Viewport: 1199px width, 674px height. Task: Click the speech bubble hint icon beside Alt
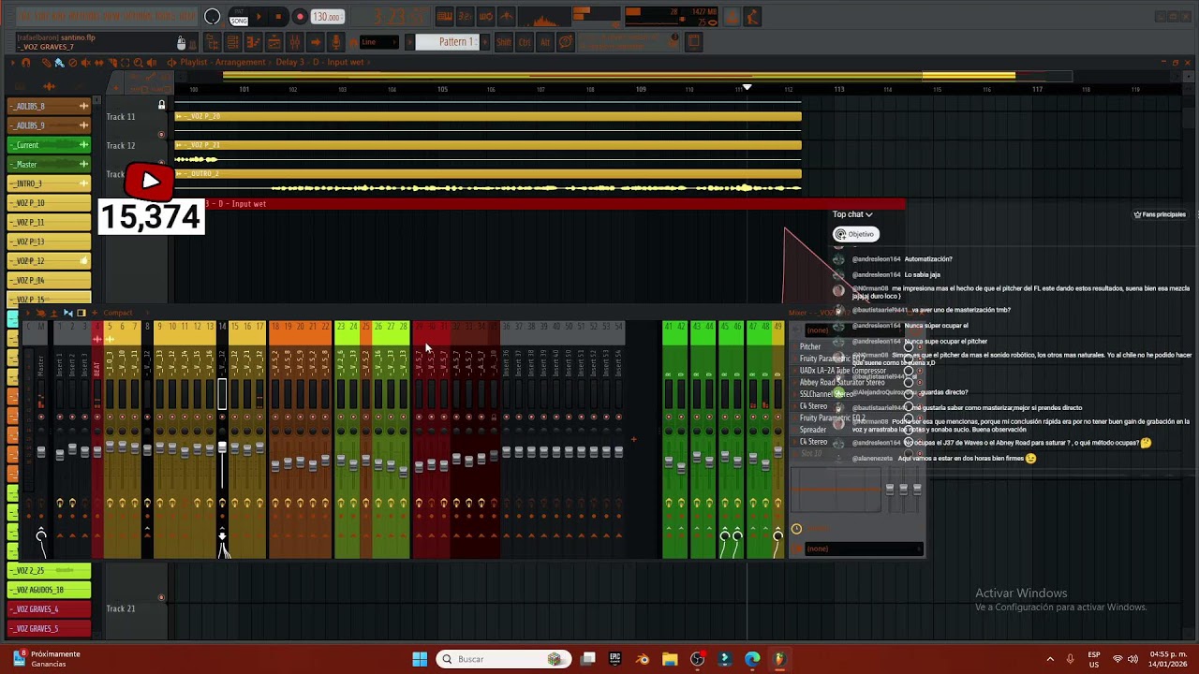pos(566,42)
